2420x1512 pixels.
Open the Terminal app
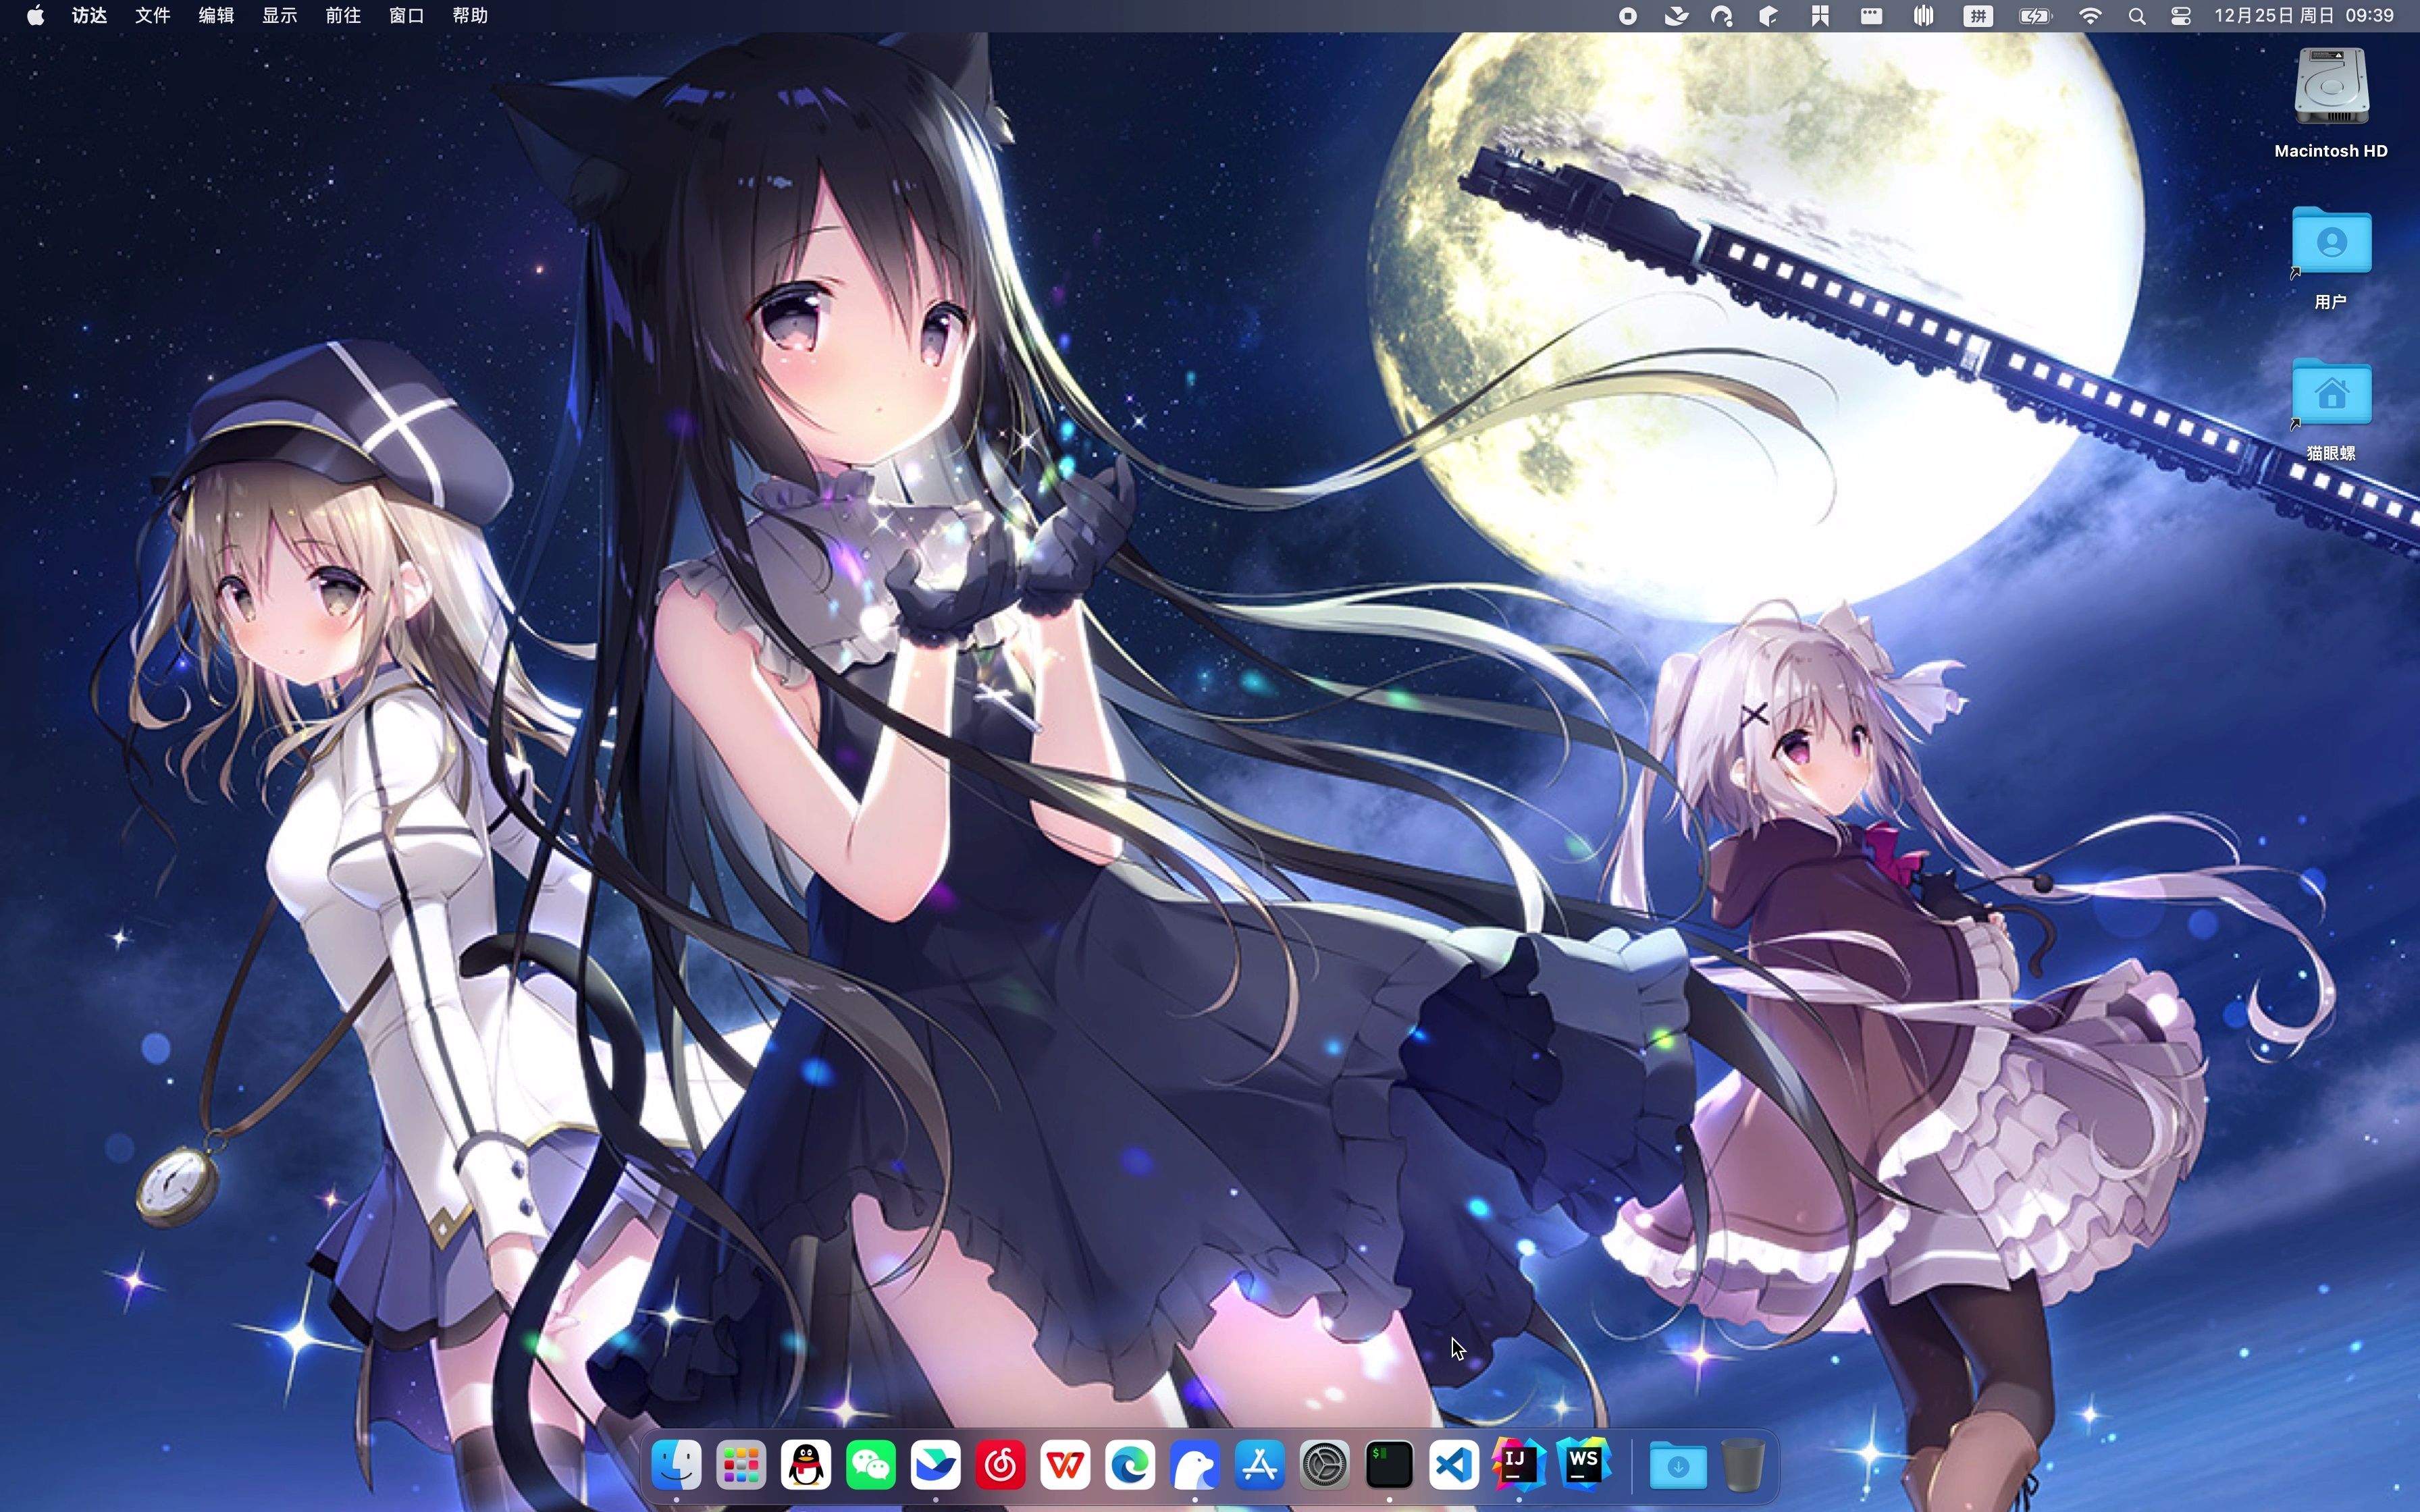click(1389, 1466)
